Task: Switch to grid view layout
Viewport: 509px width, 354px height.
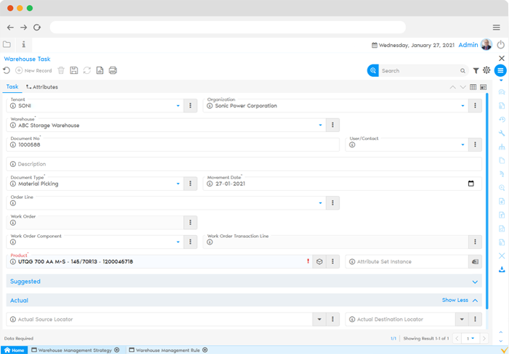Action: point(473,87)
